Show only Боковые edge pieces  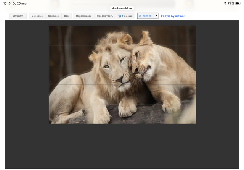coord(37,16)
